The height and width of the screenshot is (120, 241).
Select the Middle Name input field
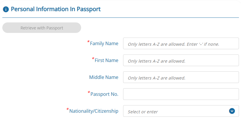[181, 77]
